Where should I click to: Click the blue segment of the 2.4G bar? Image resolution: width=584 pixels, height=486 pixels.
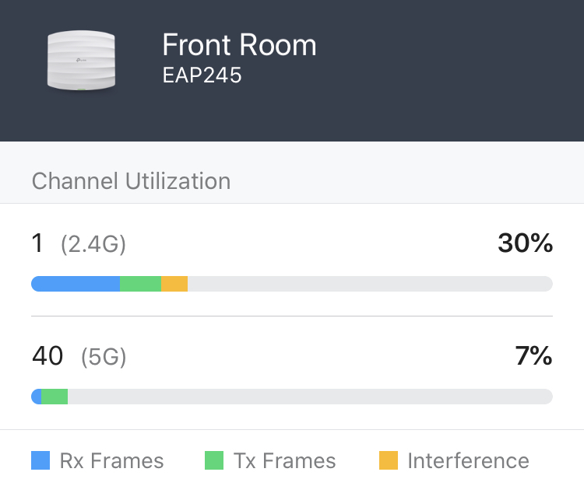(76, 284)
